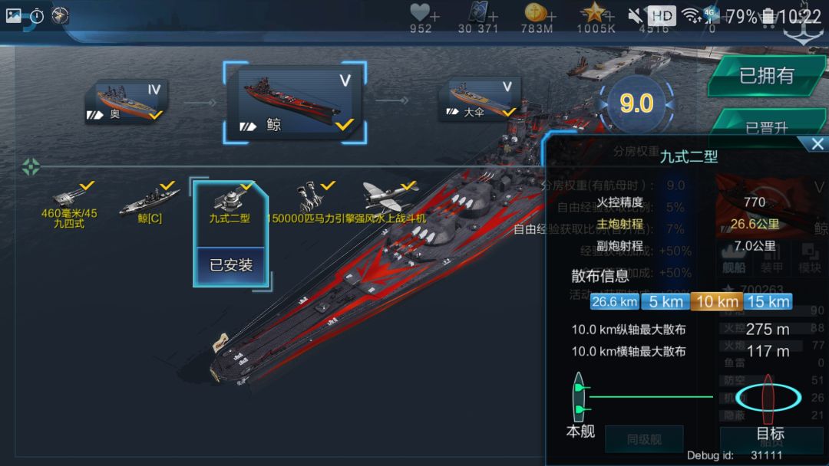Select the 10 km dispersion tab
This screenshot has height=466, width=829.
click(717, 302)
